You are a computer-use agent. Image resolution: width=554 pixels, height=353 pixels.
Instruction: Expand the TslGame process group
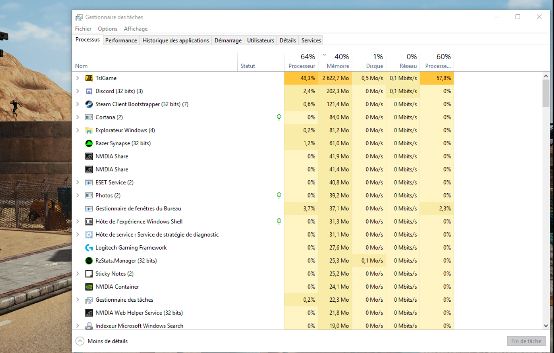coord(78,78)
